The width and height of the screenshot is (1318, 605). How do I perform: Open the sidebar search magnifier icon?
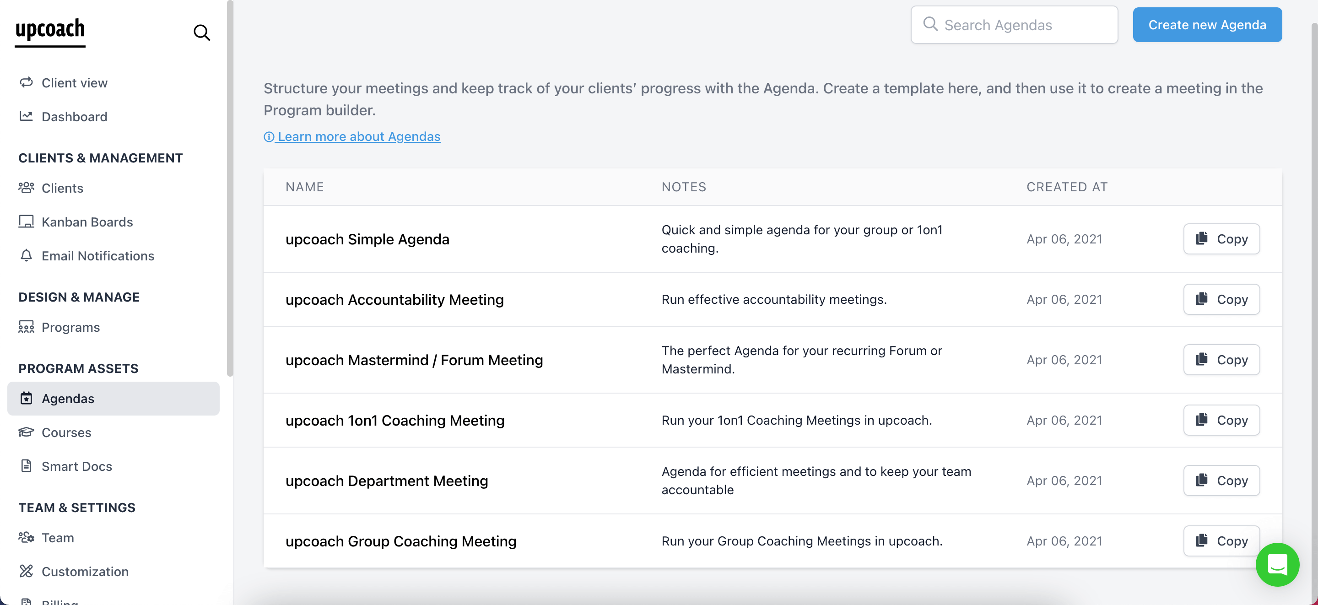201,32
